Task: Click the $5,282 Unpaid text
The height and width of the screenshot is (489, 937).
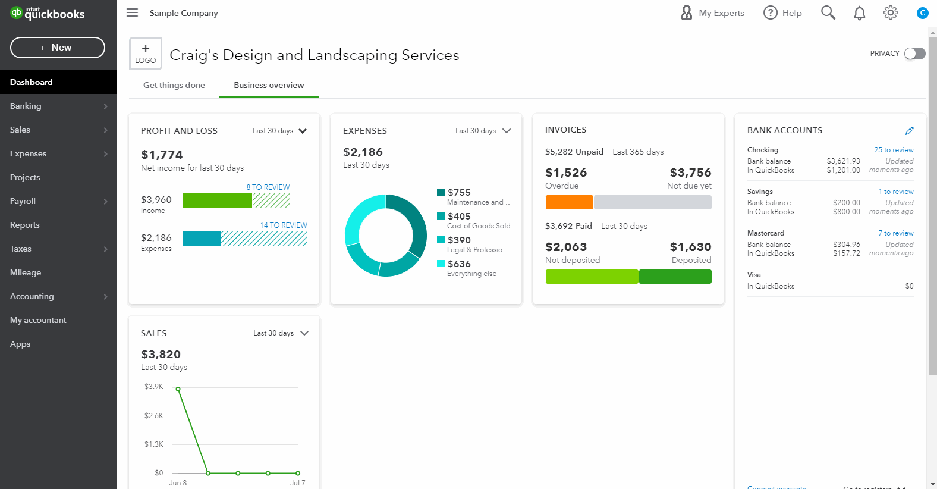Action: 574,152
